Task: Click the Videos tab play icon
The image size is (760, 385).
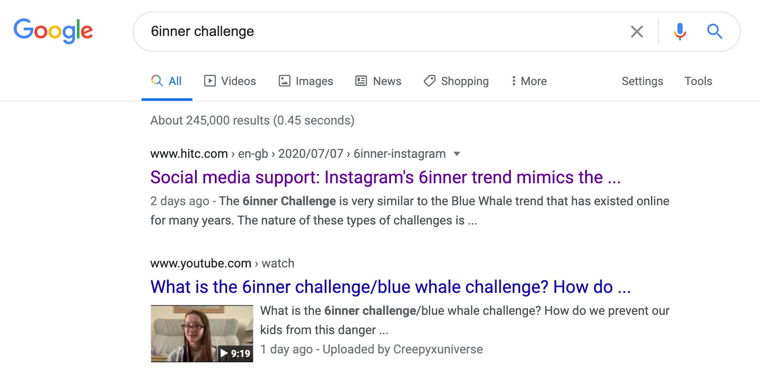Action: (210, 81)
